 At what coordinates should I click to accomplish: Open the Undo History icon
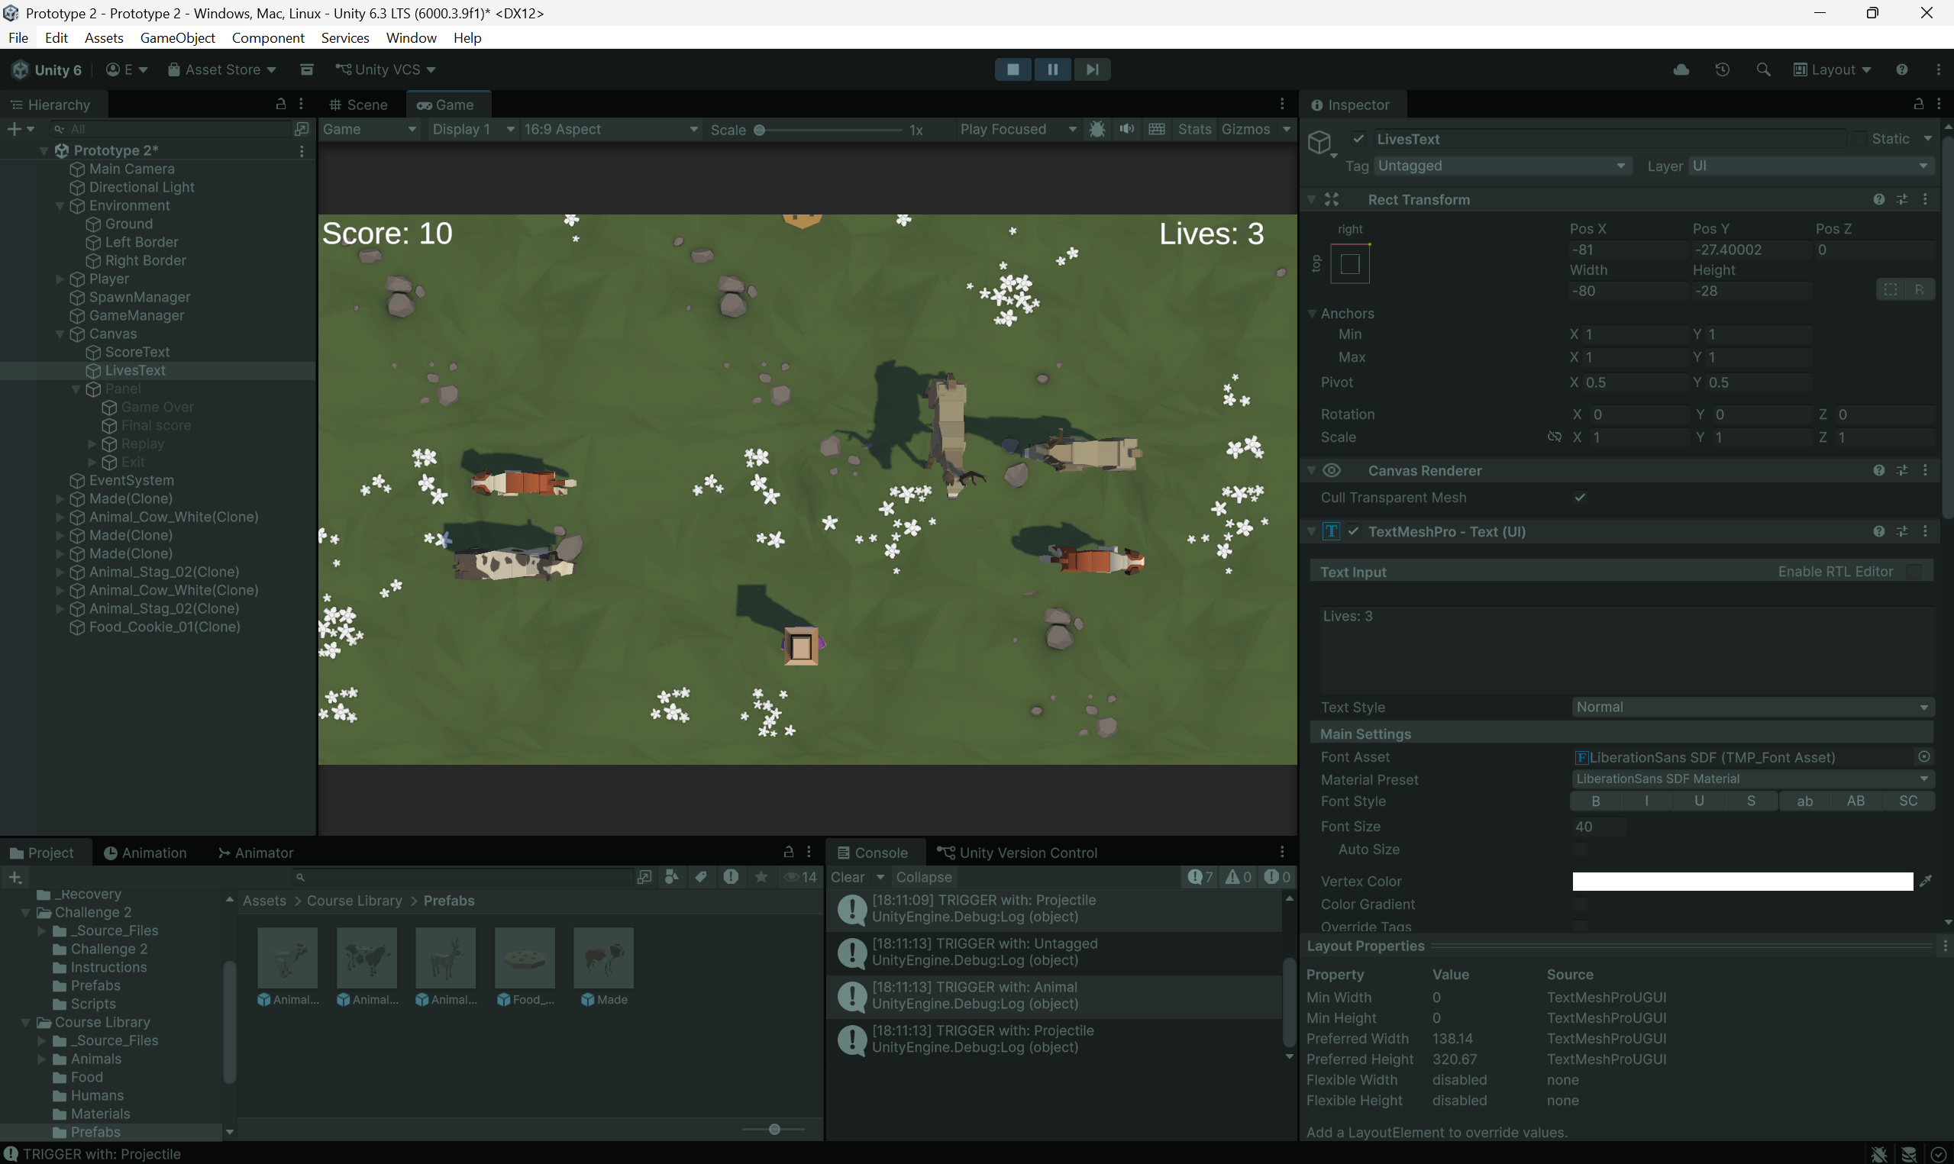tap(1722, 69)
